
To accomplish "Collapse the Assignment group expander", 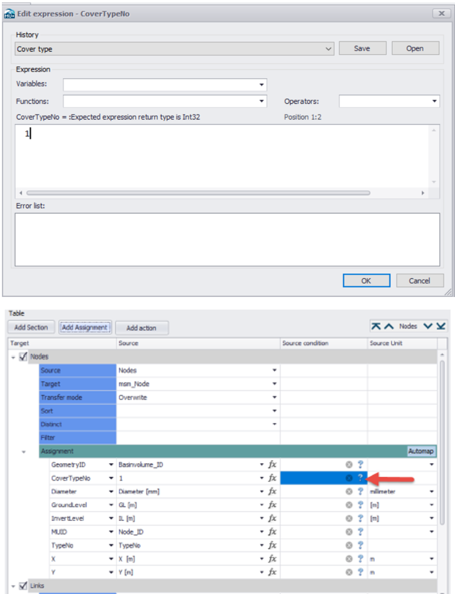I will coord(24,452).
